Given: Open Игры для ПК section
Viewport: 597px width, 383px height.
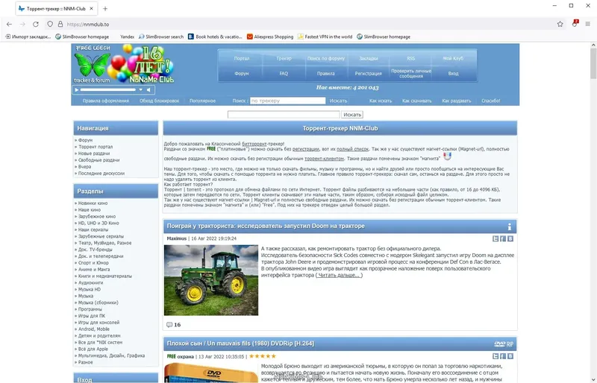Looking at the screenshot, I should (x=91, y=316).
